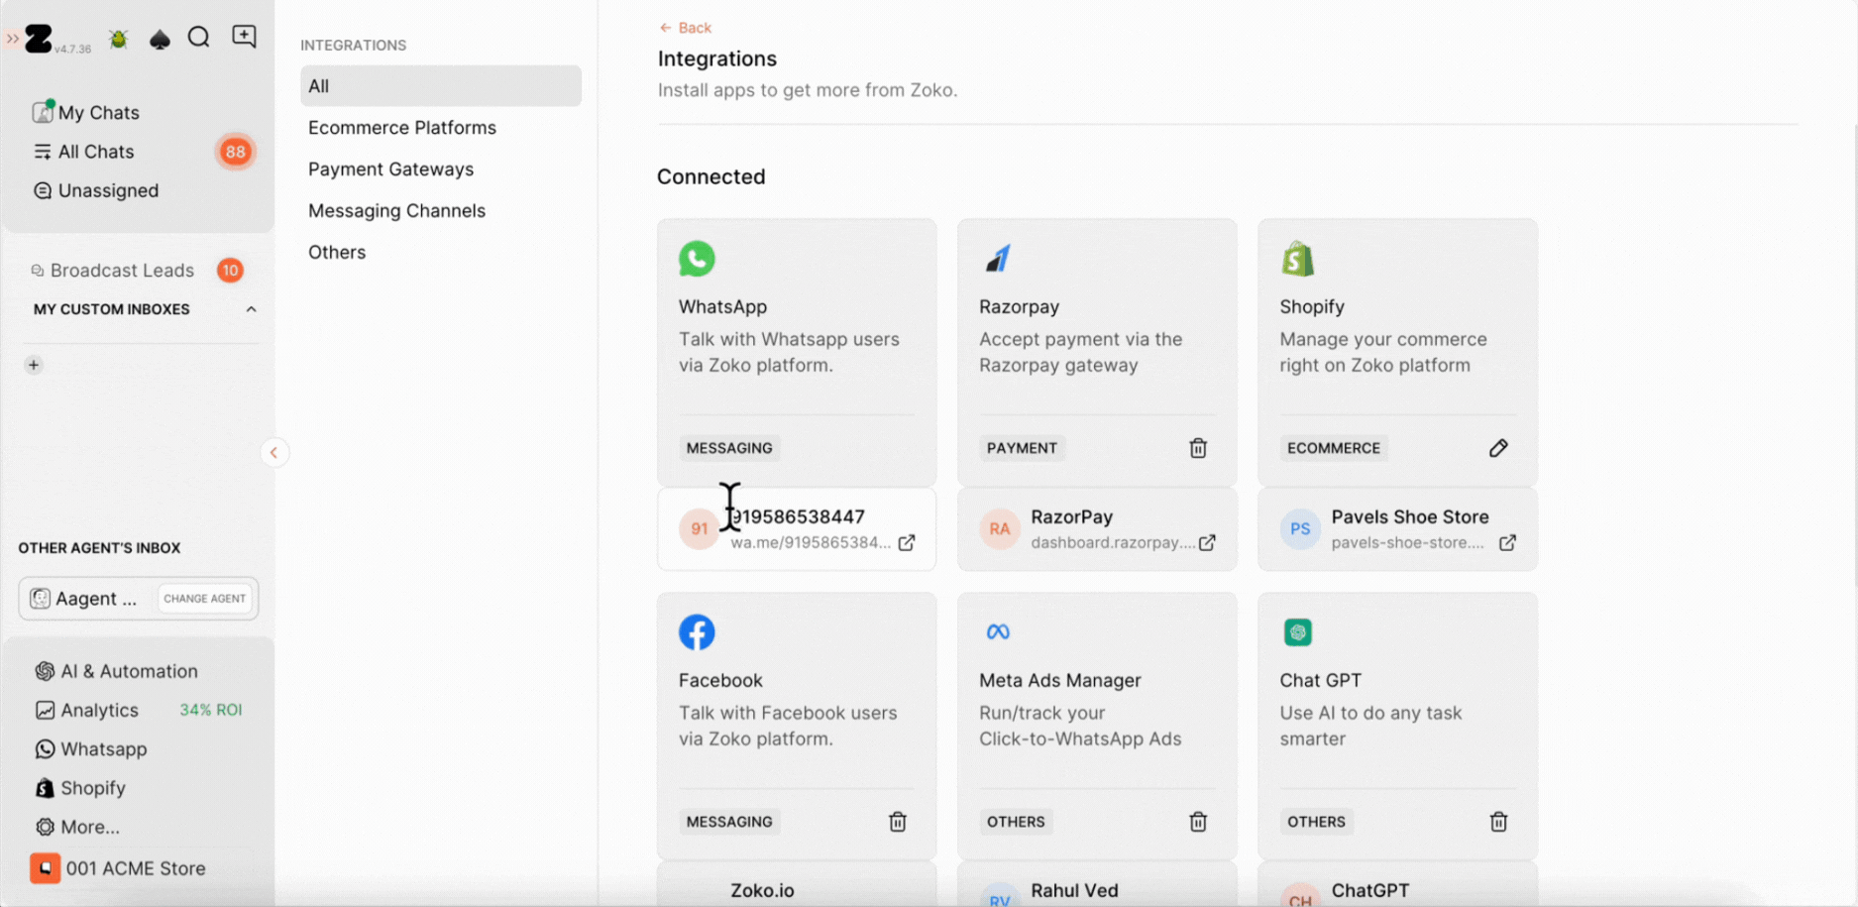Click the Zoko.io account row

coord(797,885)
